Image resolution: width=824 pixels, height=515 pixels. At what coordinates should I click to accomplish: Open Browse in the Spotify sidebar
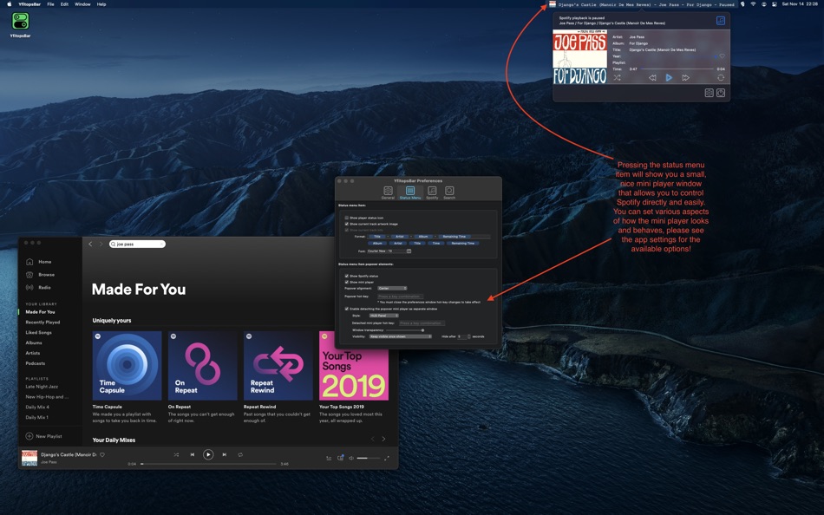tap(41, 275)
